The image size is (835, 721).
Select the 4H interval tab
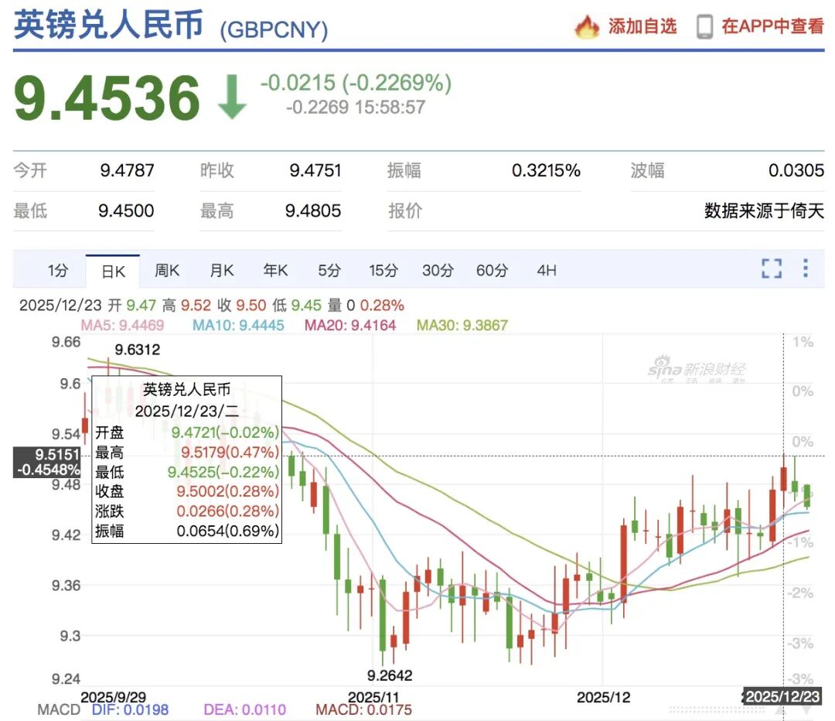546,270
